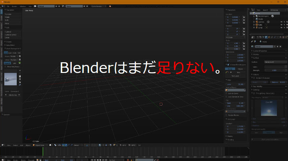Click the Camera icon in outliner
Image resolution: width=288 pixels, height=161 pixels.
tap(257, 22)
